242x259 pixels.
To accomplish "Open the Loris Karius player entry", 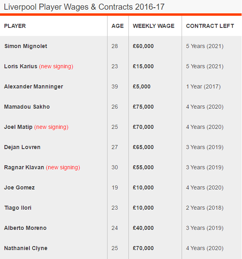I will [x=21, y=66].
